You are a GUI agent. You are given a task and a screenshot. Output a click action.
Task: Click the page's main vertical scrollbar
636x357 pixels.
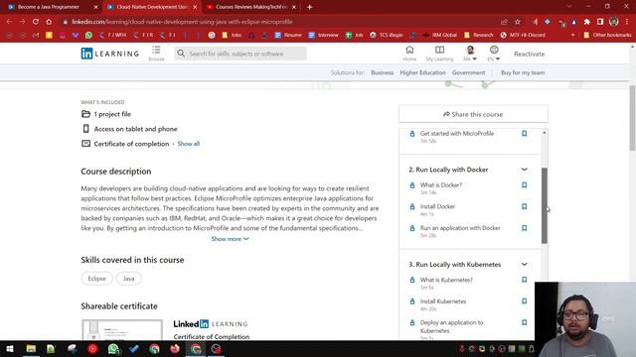(632, 118)
